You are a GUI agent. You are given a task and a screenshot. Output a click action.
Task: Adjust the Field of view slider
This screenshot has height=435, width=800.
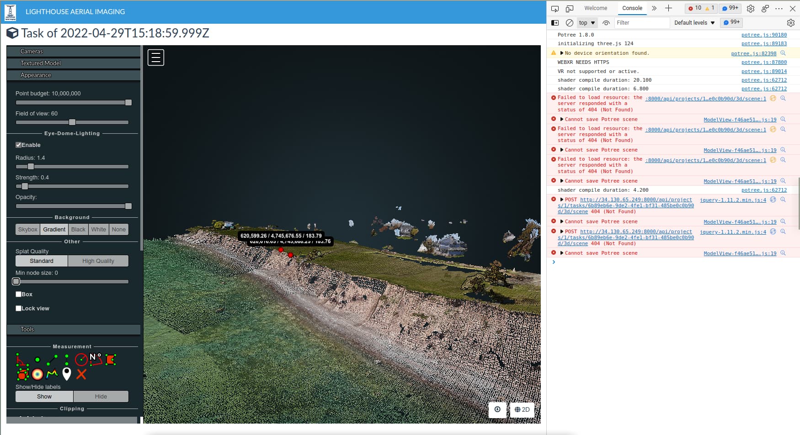pyautogui.click(x=72, y=122)
